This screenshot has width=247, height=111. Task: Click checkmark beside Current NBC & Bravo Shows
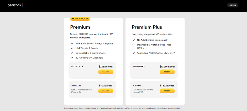(72, 53)
